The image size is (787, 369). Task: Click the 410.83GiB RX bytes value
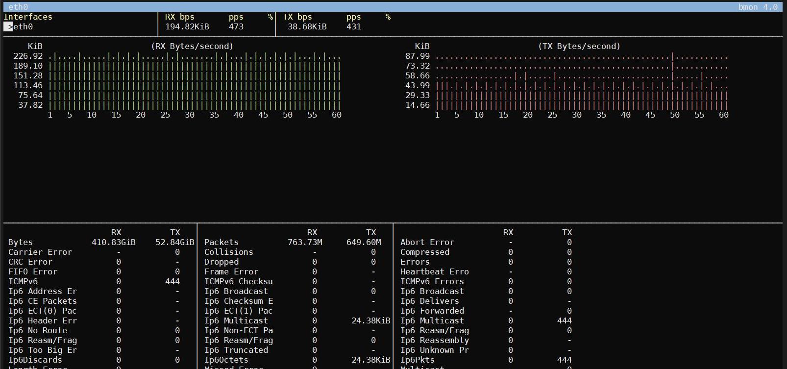pyautogui.click(x=114, y=242)
